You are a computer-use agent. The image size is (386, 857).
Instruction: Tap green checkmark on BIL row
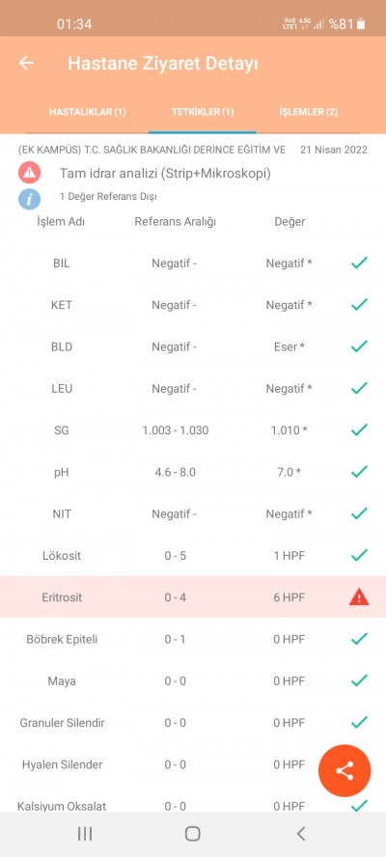tap(359, 263)
